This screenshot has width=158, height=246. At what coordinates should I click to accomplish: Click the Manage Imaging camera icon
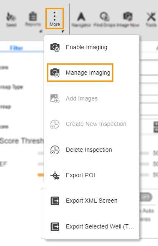point(55,73)
